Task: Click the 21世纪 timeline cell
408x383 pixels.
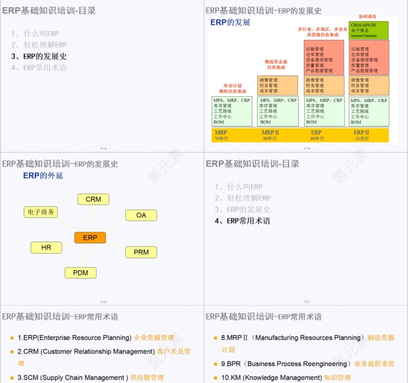Action: point(361,135)
